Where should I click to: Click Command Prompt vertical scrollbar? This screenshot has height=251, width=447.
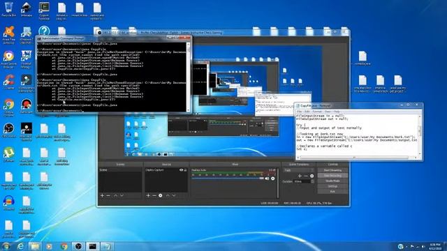click(x=188, y=77)
